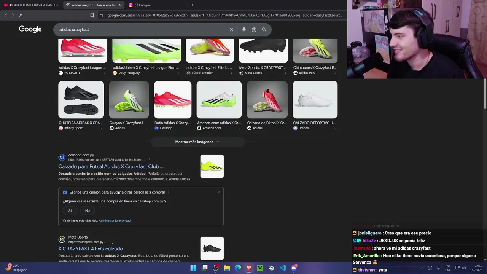Click the Meta Sports site favicon
The height and width of the screenshot is (274, 487).
(62, 239)
